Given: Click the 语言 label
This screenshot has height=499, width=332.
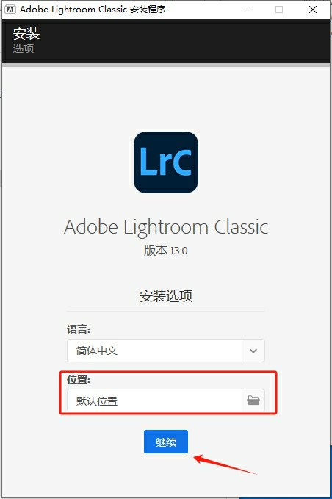Looking at the screenshot, I should 79,329.
